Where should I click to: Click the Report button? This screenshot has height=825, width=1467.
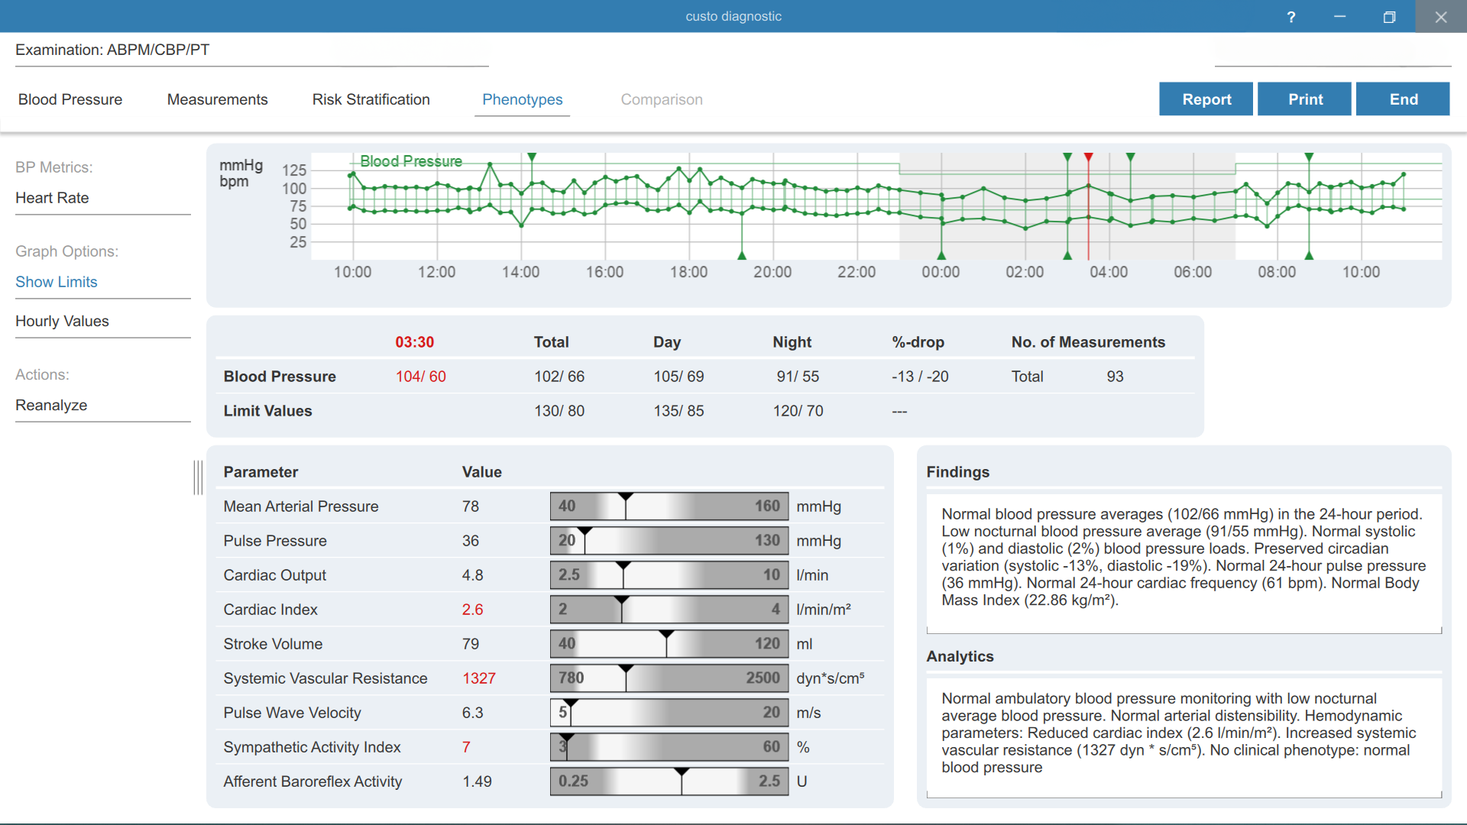click(1206, 99)
